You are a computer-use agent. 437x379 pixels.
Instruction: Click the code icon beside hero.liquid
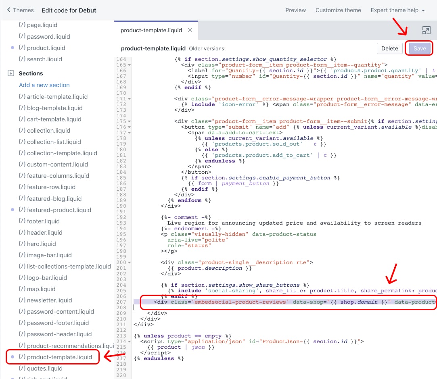click(x=22, y=244)
